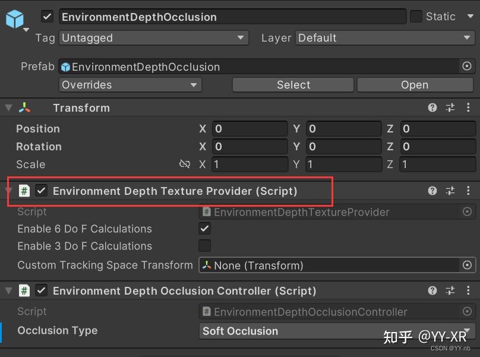This screenshot has width=480, height=357.
Task: Disable Enable 6 Do F Calculations
Action: tap(204, 228)
